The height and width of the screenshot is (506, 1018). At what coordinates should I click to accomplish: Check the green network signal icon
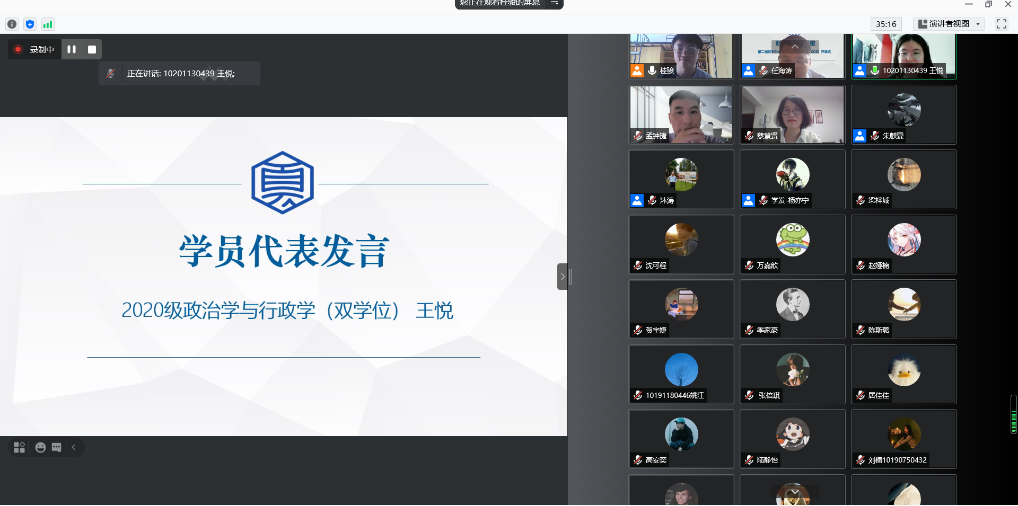[x=48, y=24]
